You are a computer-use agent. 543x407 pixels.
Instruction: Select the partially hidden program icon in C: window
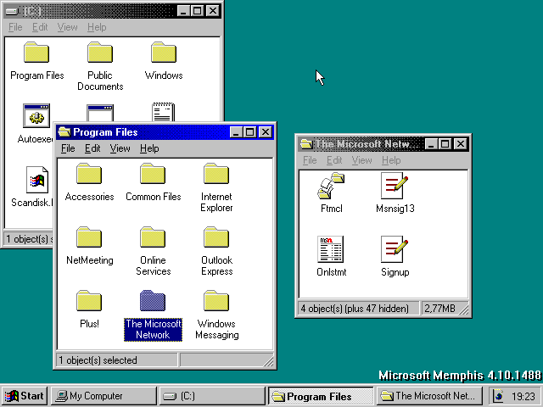(x=100, y=113)
